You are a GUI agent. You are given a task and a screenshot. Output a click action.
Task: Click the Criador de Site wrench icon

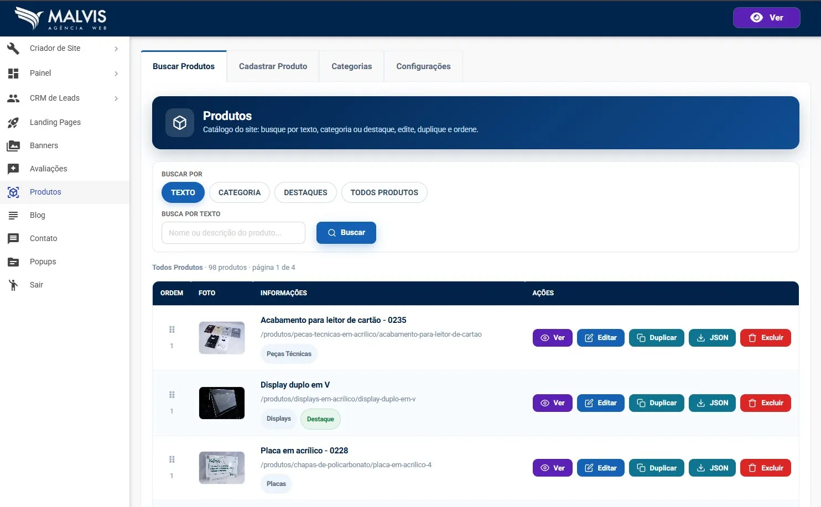point(13,49)
